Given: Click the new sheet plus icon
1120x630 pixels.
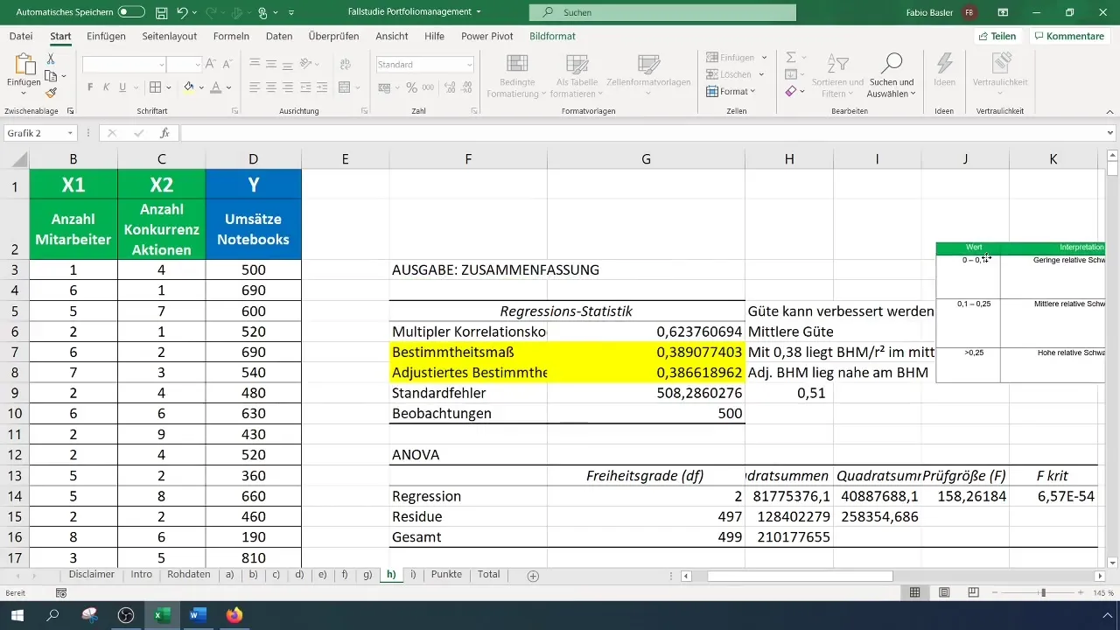Looking at the screenshot, I should (533, 576).
